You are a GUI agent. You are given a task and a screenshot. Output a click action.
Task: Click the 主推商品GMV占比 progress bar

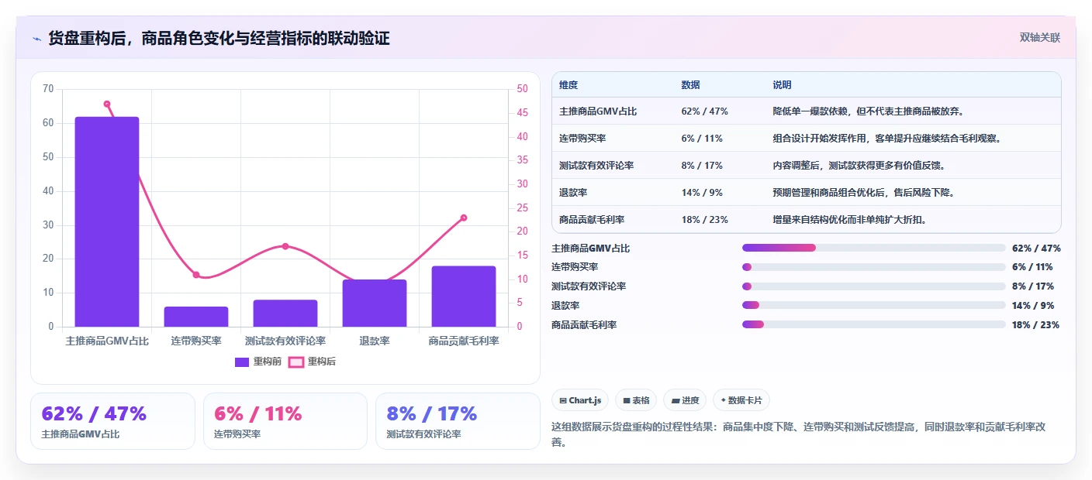click(x=874, y=248)
